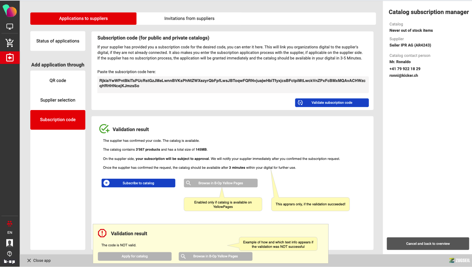Open the EN language selector
Image resolution: width=472 pixels, height=267 pixels.
coord(10,233)
